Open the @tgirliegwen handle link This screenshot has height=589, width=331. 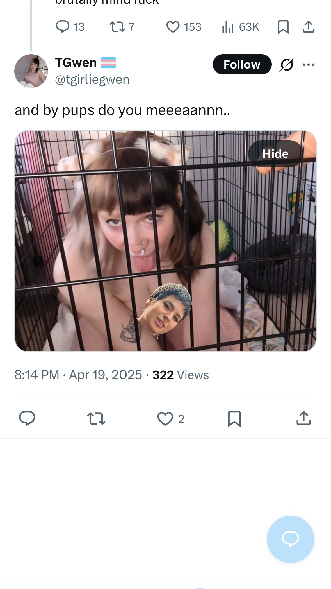point(92,80)
